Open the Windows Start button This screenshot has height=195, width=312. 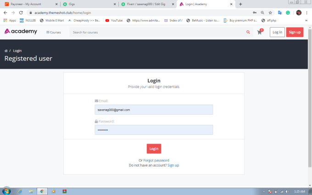(6, 191)
